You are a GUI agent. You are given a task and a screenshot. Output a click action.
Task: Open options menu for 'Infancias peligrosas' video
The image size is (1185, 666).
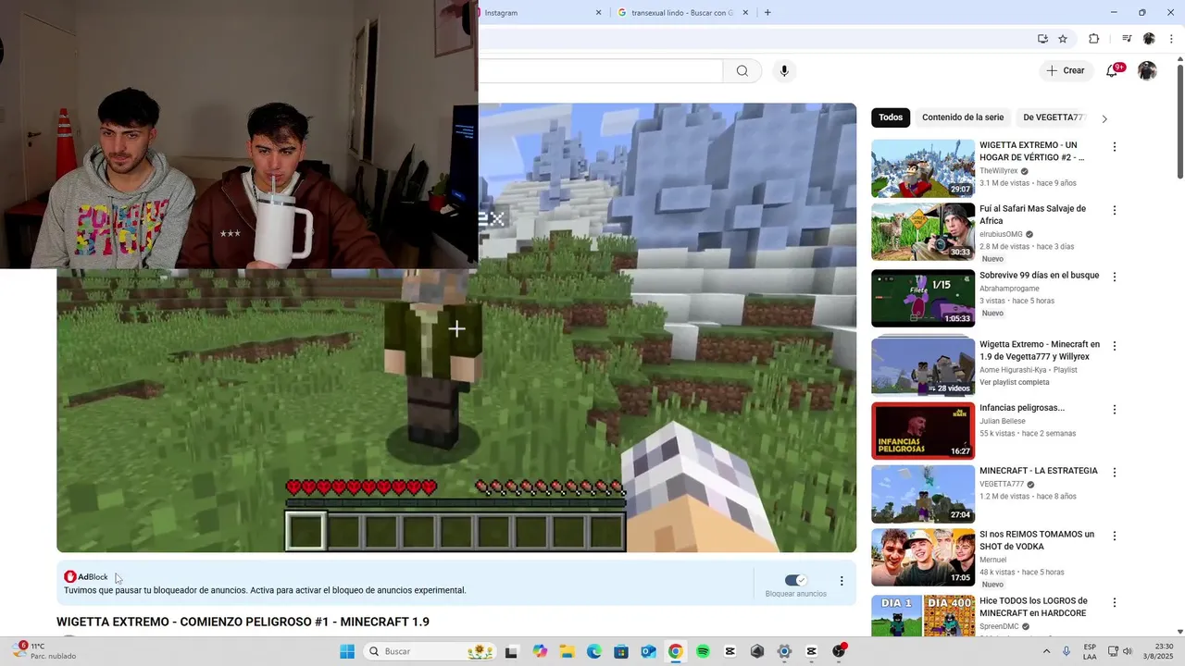[x=1115, y=409]
